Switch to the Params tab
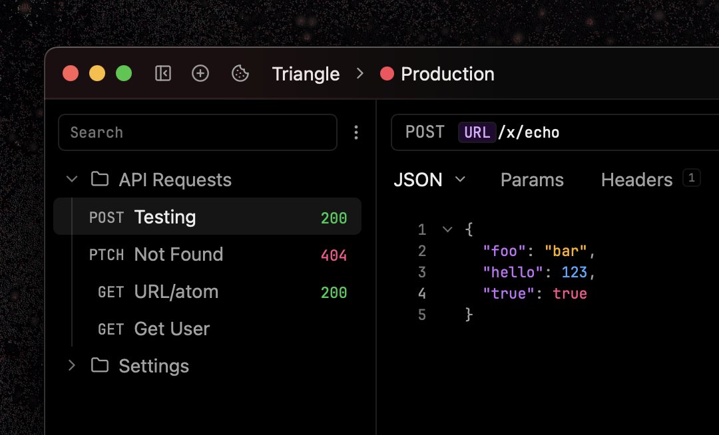This screenshot has height=435, width=719. click(x=532, y=180)
